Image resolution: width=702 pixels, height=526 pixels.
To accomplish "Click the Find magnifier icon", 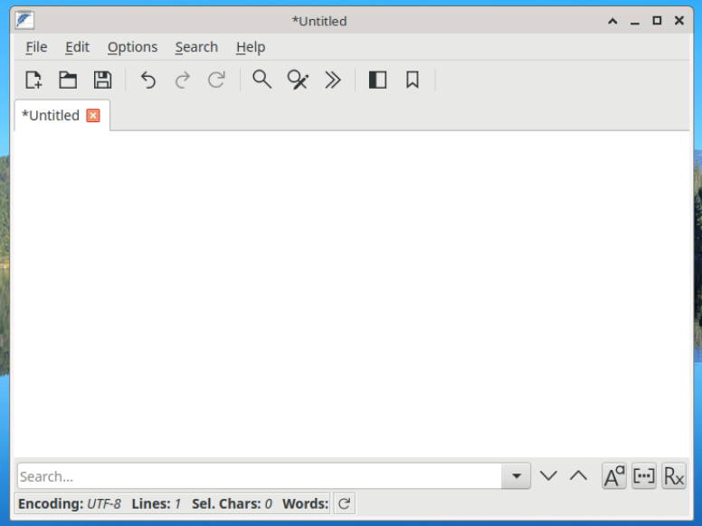I will point(262,81).
